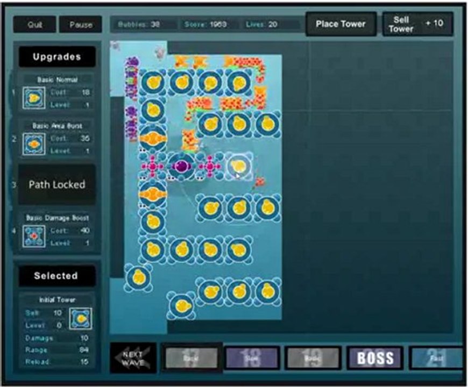This screenshot has height=387, width=468.
Task: Pause the game
Action: click(81, 24)
